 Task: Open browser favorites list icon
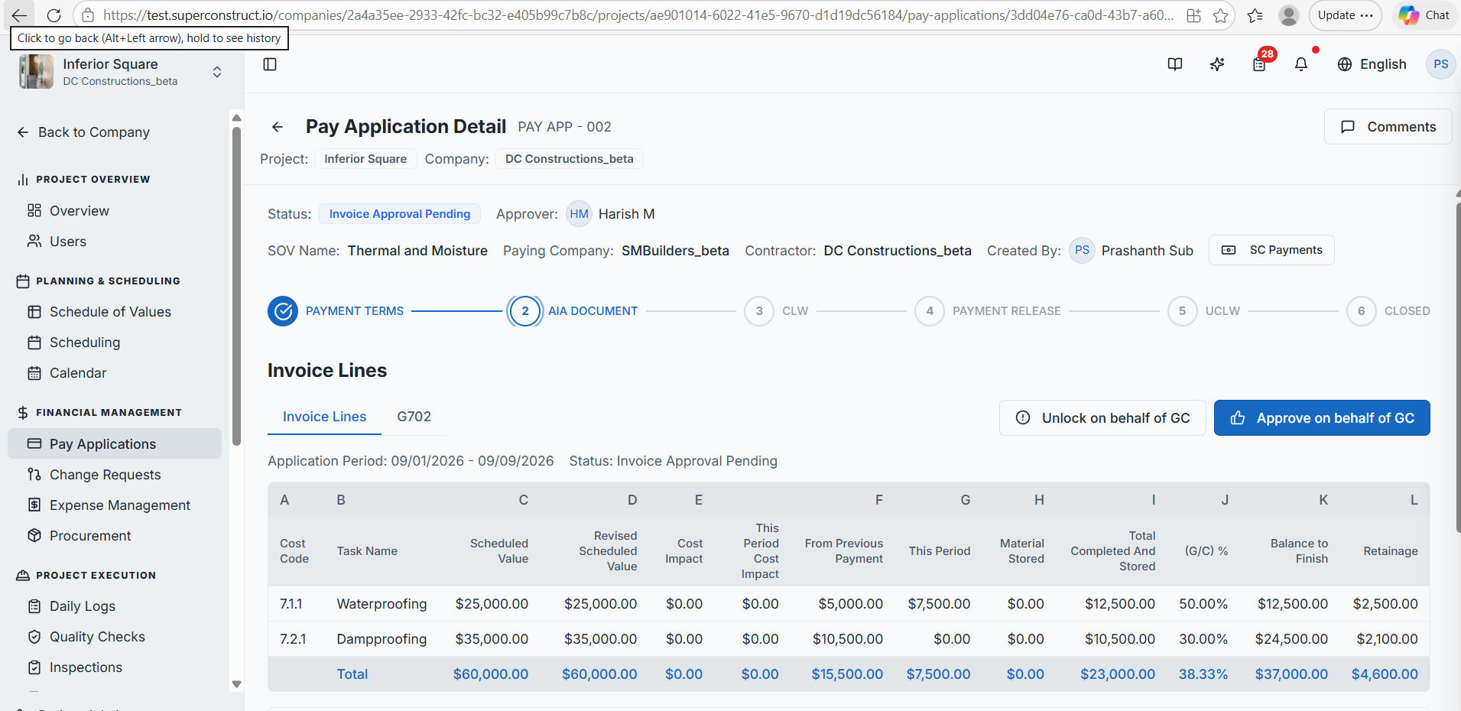(1255, 15)
